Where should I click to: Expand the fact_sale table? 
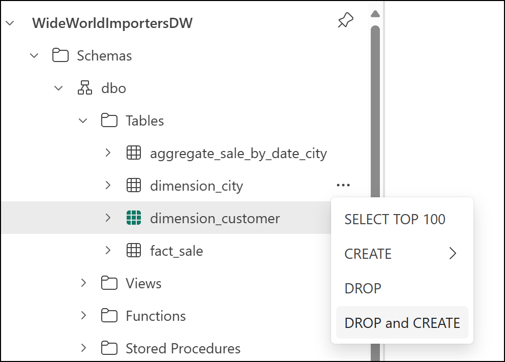pos(108,251)
